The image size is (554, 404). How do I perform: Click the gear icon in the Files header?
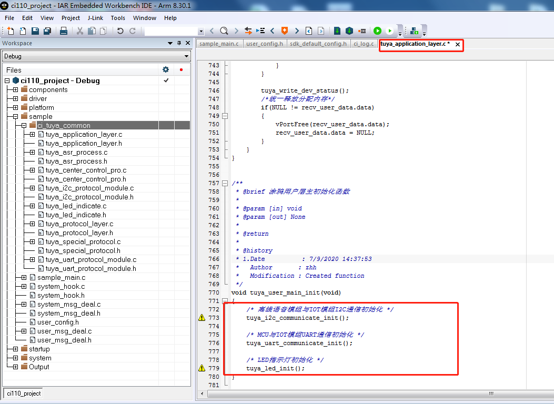(166, 69)
